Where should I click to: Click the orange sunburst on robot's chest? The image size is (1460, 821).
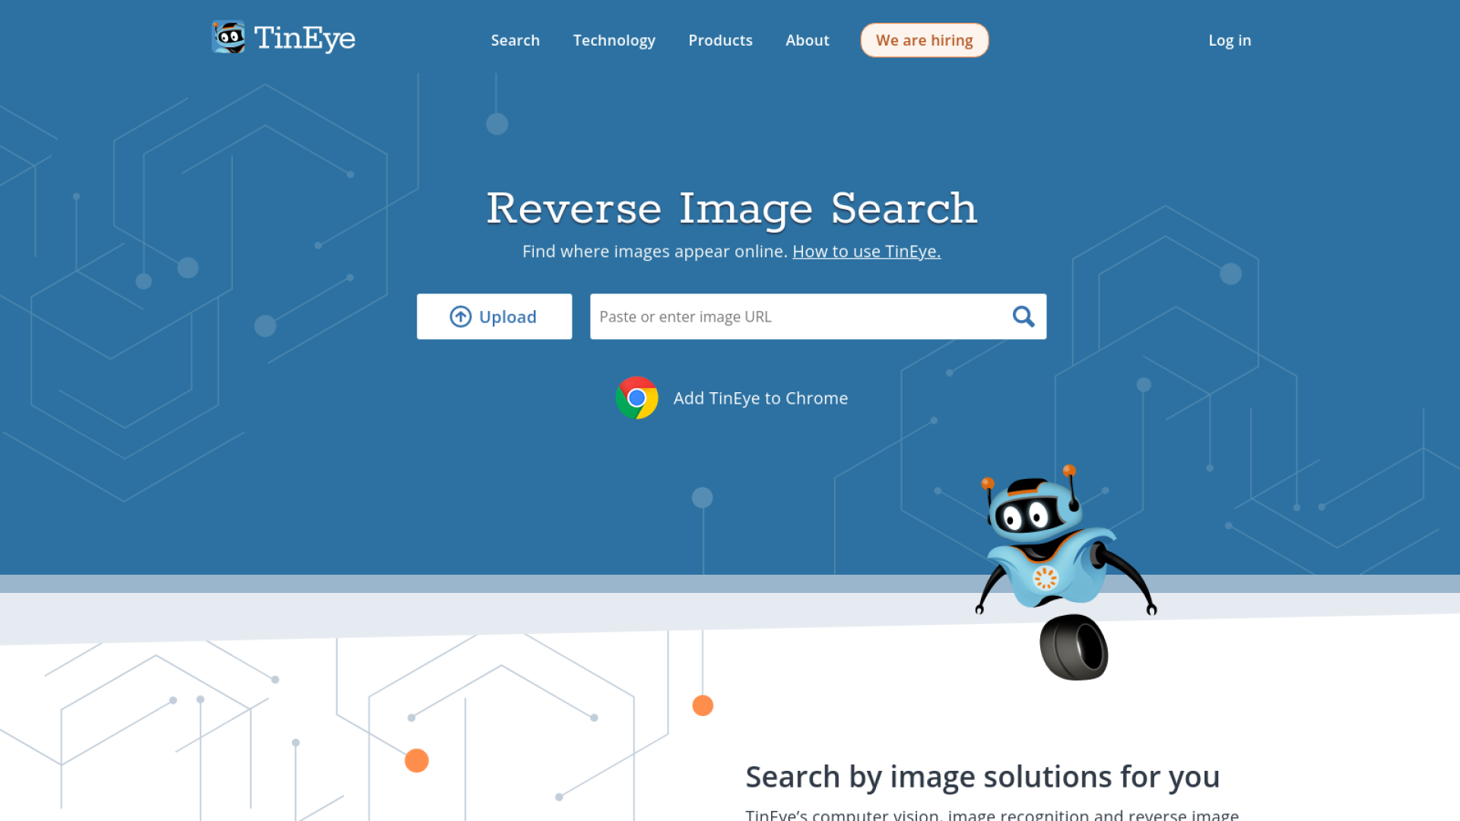(1045, 579)
